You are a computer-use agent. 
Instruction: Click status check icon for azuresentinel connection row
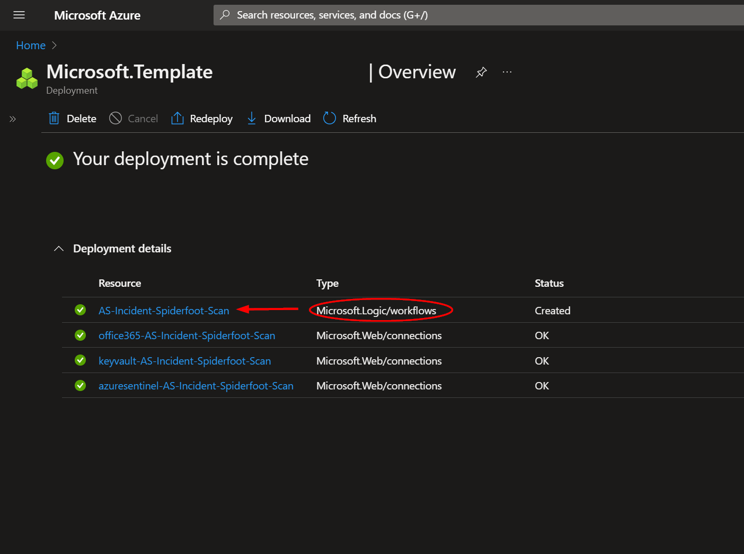[x=81, y=385]
